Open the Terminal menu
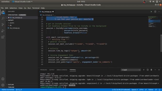This screenshot has width=162, height=91. [36, 8]
